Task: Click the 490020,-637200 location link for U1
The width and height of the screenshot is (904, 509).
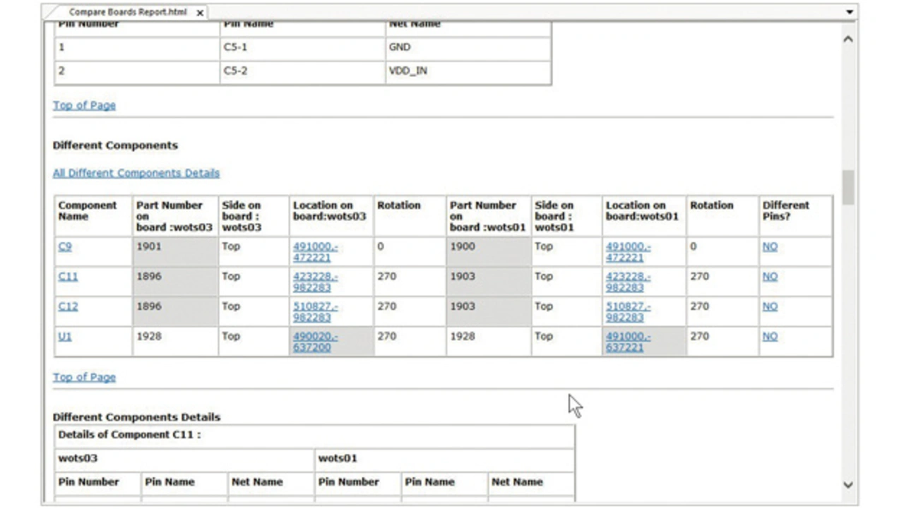Action: pos(315,342)
